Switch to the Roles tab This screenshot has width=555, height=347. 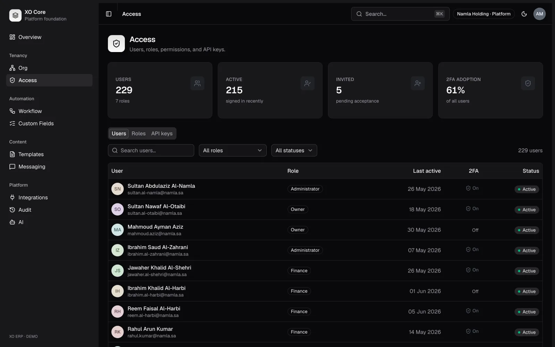pos(138,134)
